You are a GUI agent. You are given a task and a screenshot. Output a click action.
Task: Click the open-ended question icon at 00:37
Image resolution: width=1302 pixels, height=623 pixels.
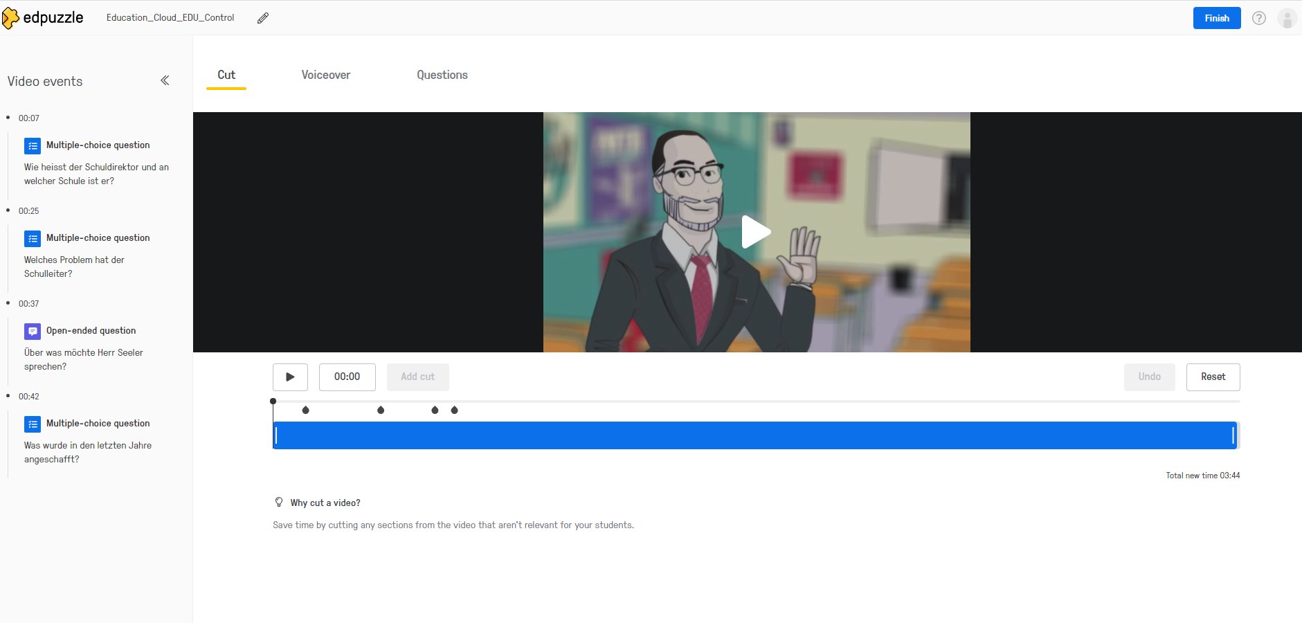point(33,331)
